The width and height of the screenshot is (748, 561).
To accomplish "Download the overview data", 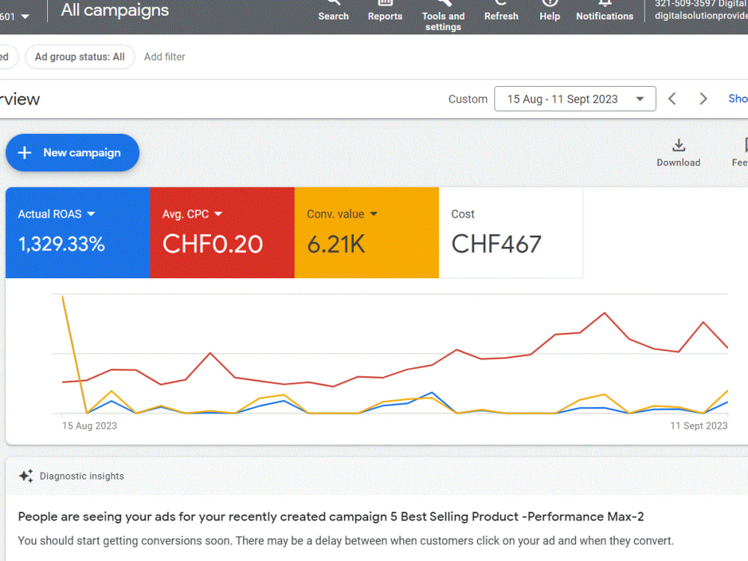I will point(678,153).
